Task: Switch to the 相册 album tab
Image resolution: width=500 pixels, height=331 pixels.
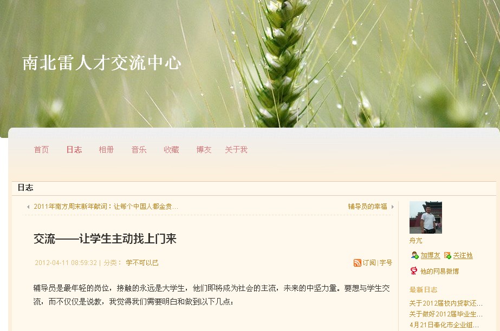Action: [x=106, y=150]
